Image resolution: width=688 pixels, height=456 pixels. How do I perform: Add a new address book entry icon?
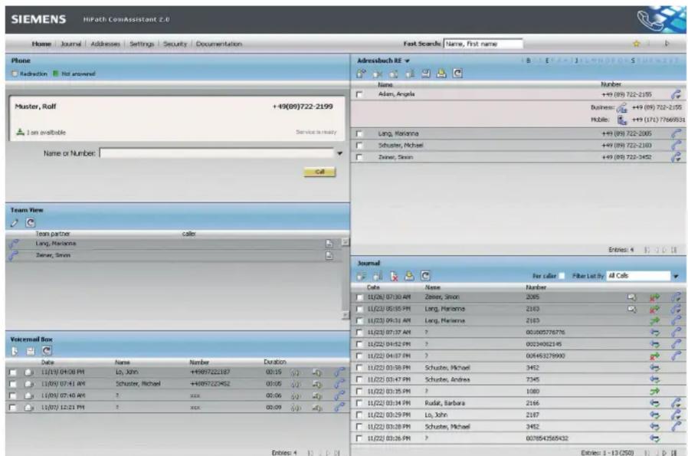[361, 74]
